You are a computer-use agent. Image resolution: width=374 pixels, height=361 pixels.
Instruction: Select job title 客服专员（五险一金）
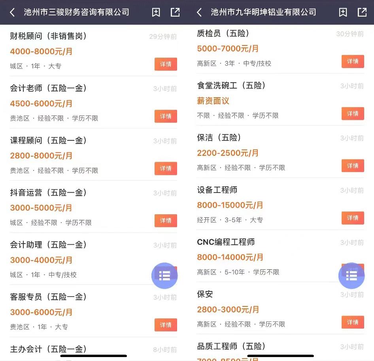coord(48,297)
